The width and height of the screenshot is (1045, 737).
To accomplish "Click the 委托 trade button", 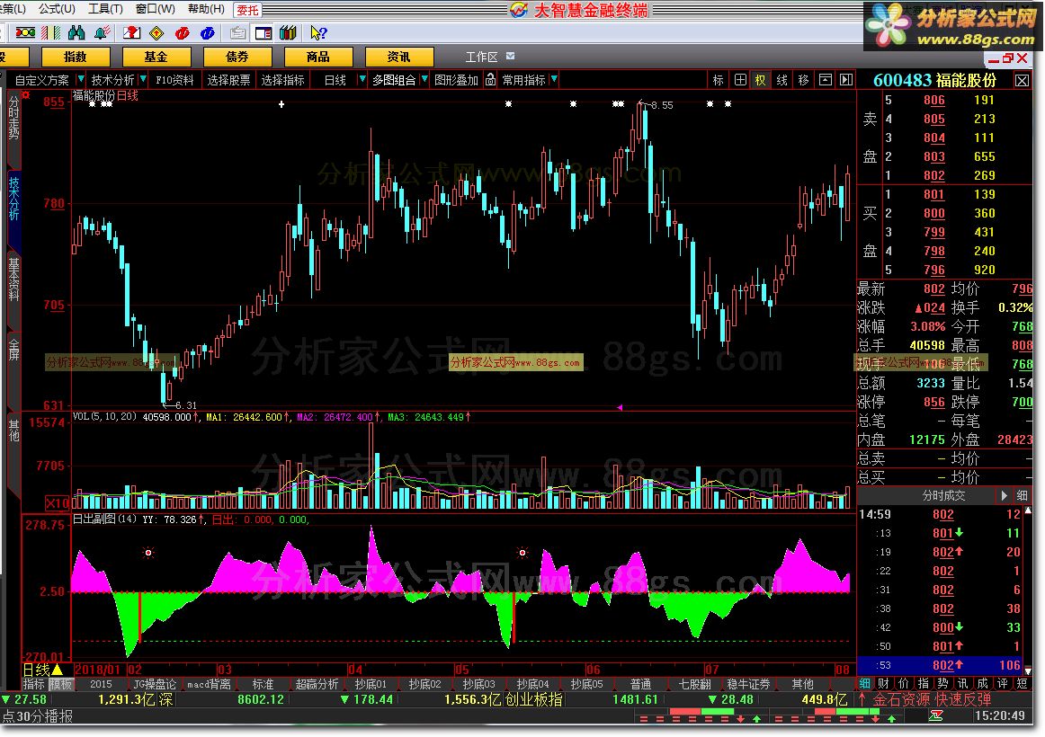I will coord(247,10).
